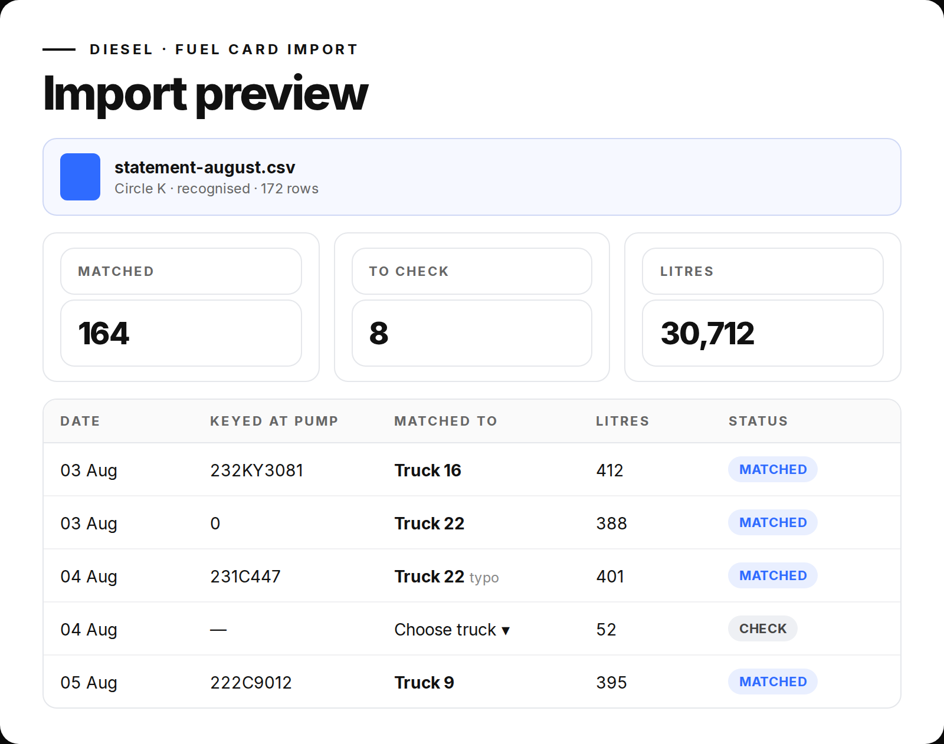This screenshot has width=944, height=744.
Task: Click the keyed value 232KY3081
Action: click(x=257, y=470)
